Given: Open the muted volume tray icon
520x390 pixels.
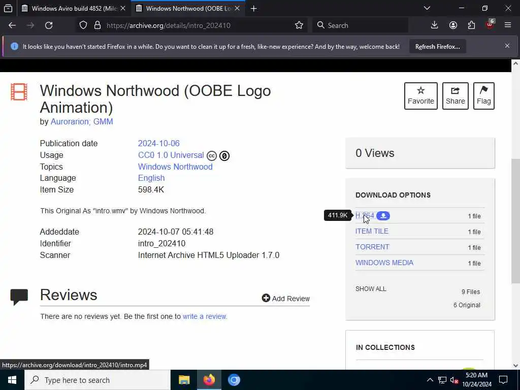Looking at the screenshot, I should (x=454, y=380).
